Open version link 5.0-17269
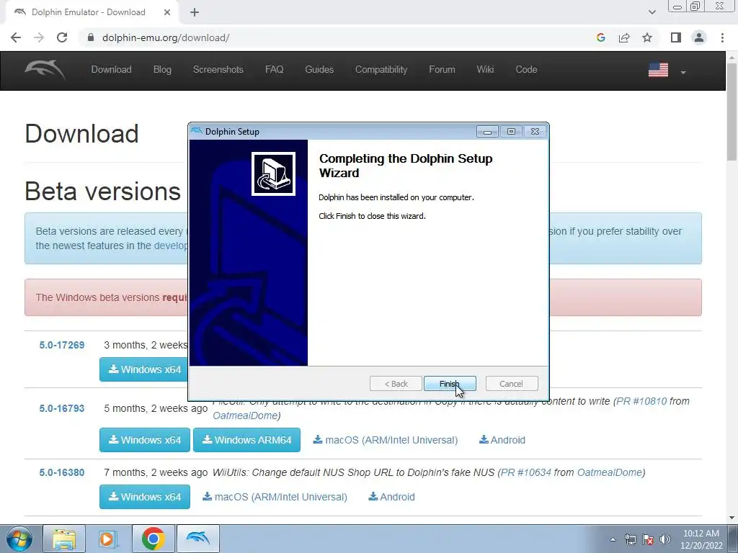Viewport: 738px width, 553px height. [62, 345]
